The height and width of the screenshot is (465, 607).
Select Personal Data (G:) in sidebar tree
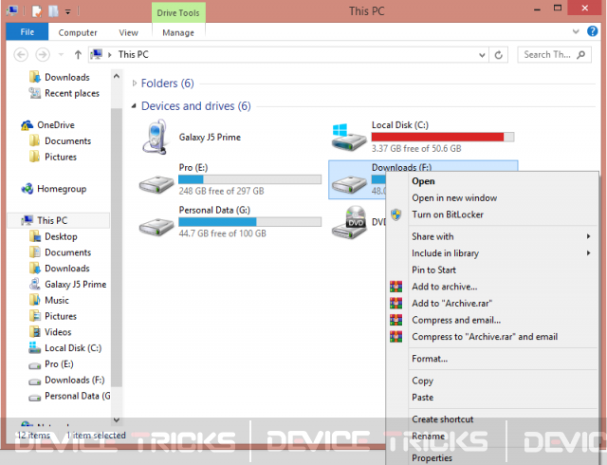[78, 396]
